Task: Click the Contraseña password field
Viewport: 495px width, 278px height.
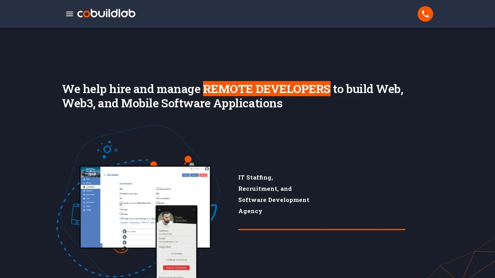Action: coord(176,254)
